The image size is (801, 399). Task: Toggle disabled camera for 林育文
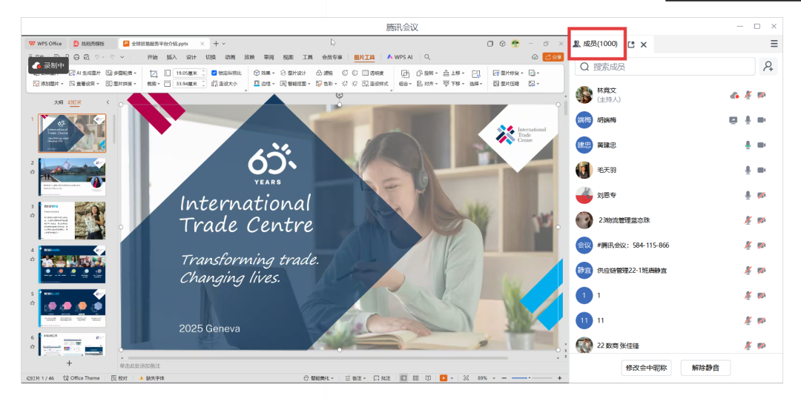[x=762, y=95]
